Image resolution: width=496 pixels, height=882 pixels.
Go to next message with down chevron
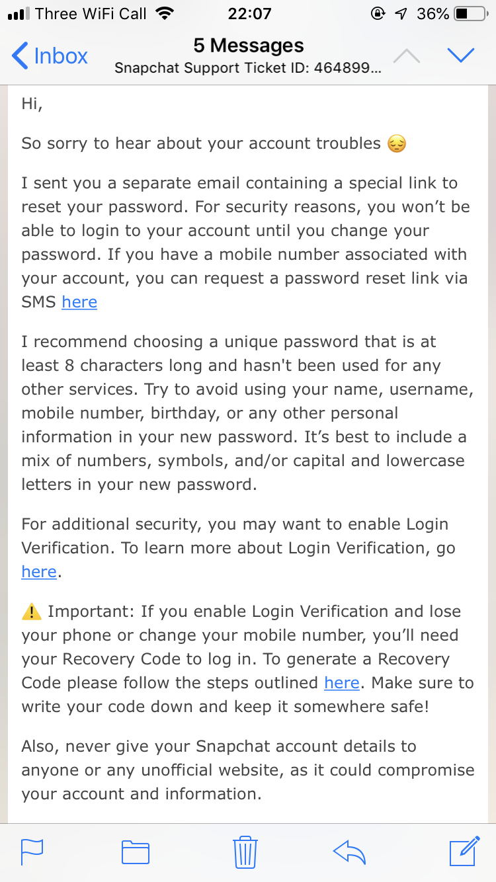[461, 56]
